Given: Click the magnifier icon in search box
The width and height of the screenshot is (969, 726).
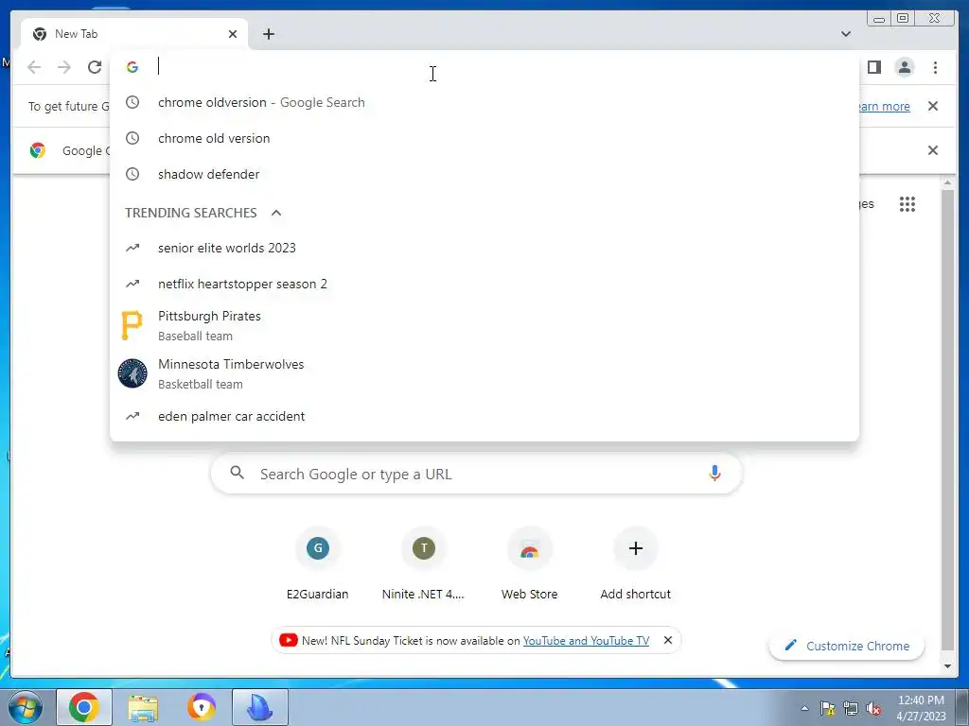Looking at the screenshot, I should [x=237, y=473].
